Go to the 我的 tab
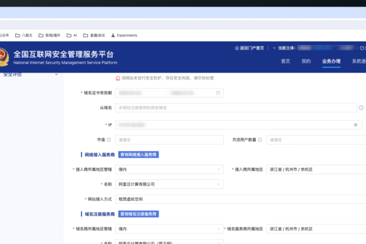Image resolution: width=366 pixels, height=244 pixels. [306, 61]
